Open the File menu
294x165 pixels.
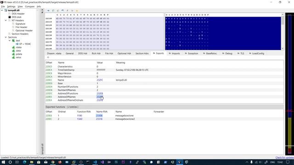(3, 6)
